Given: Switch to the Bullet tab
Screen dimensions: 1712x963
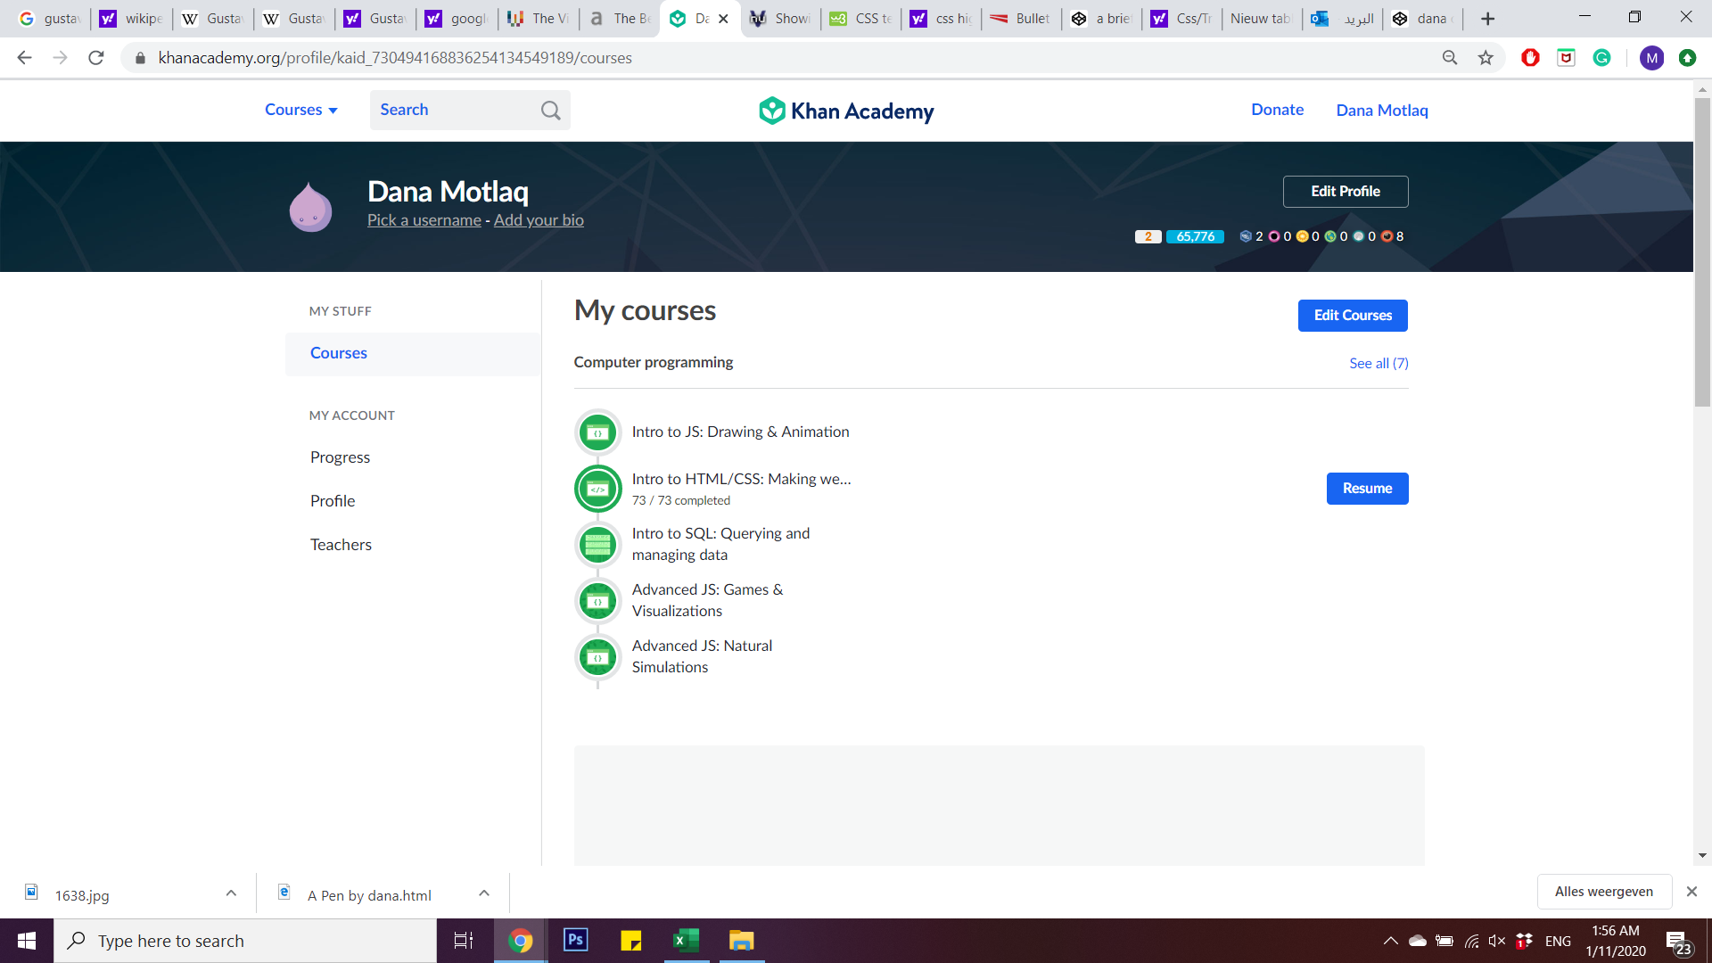Looking at the screenshot, I should (1022, 19).
